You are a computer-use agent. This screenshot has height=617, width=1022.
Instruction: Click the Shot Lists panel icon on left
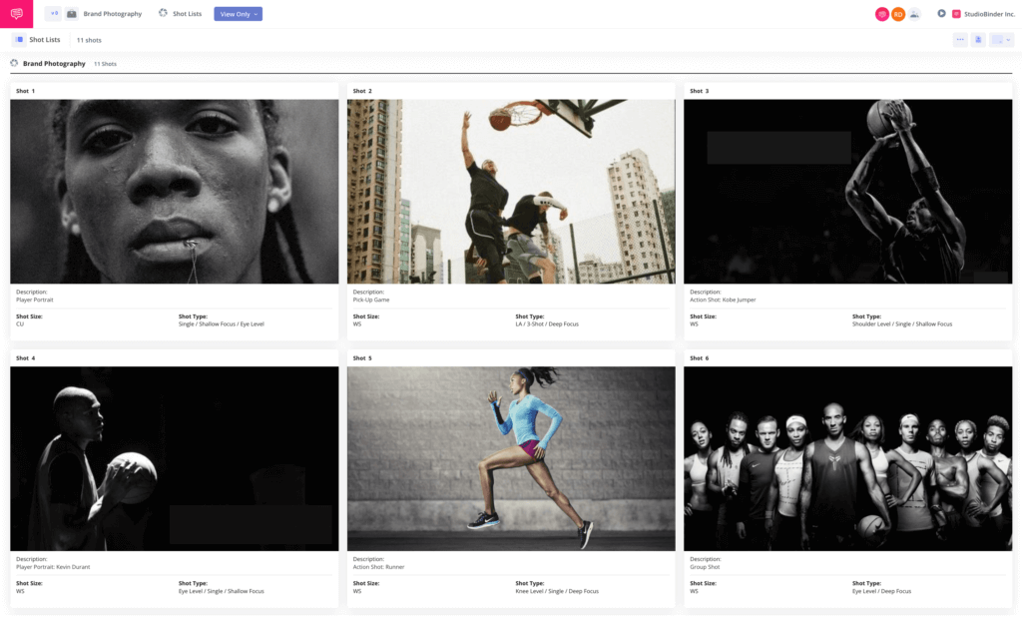(18, 39)
